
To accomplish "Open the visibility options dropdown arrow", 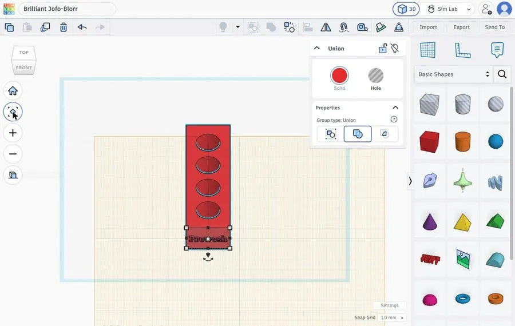I will pyautogui.click(x=238, y=27).
